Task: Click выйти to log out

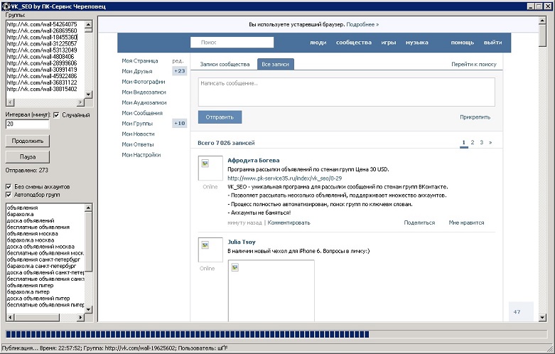Action: click(x=492, y=43)
